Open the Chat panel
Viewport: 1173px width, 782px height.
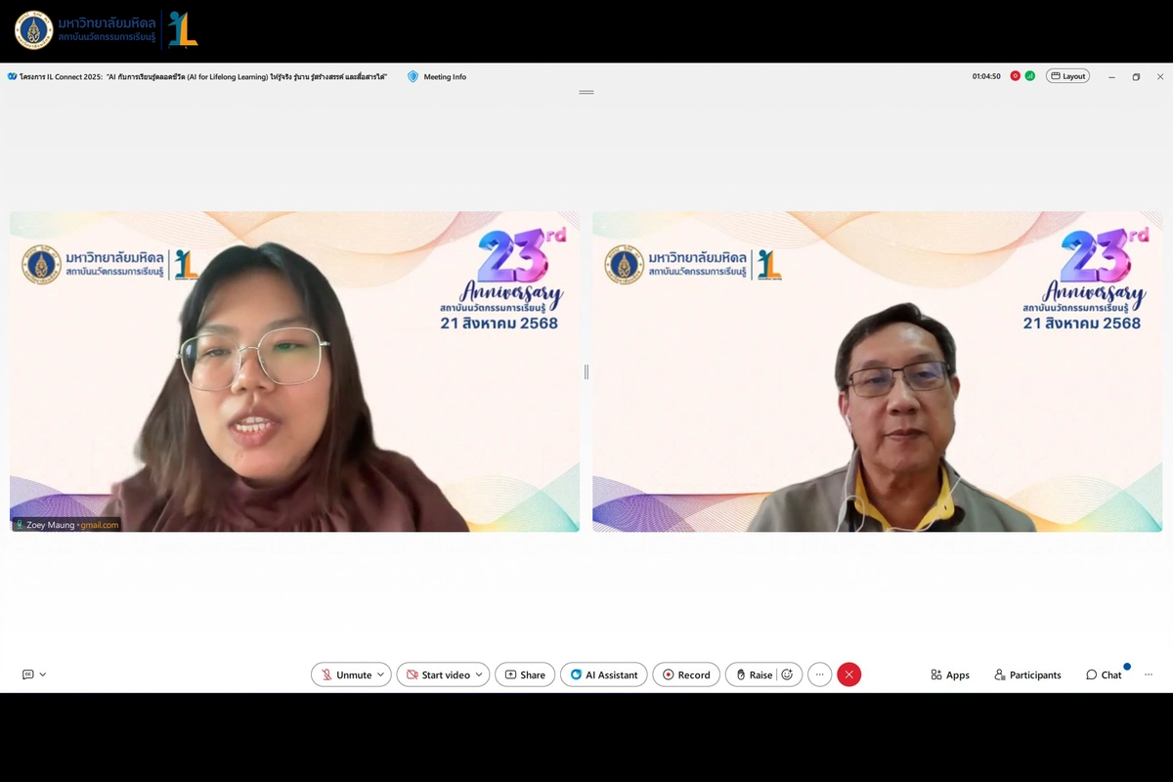[x=1104, y=674]
